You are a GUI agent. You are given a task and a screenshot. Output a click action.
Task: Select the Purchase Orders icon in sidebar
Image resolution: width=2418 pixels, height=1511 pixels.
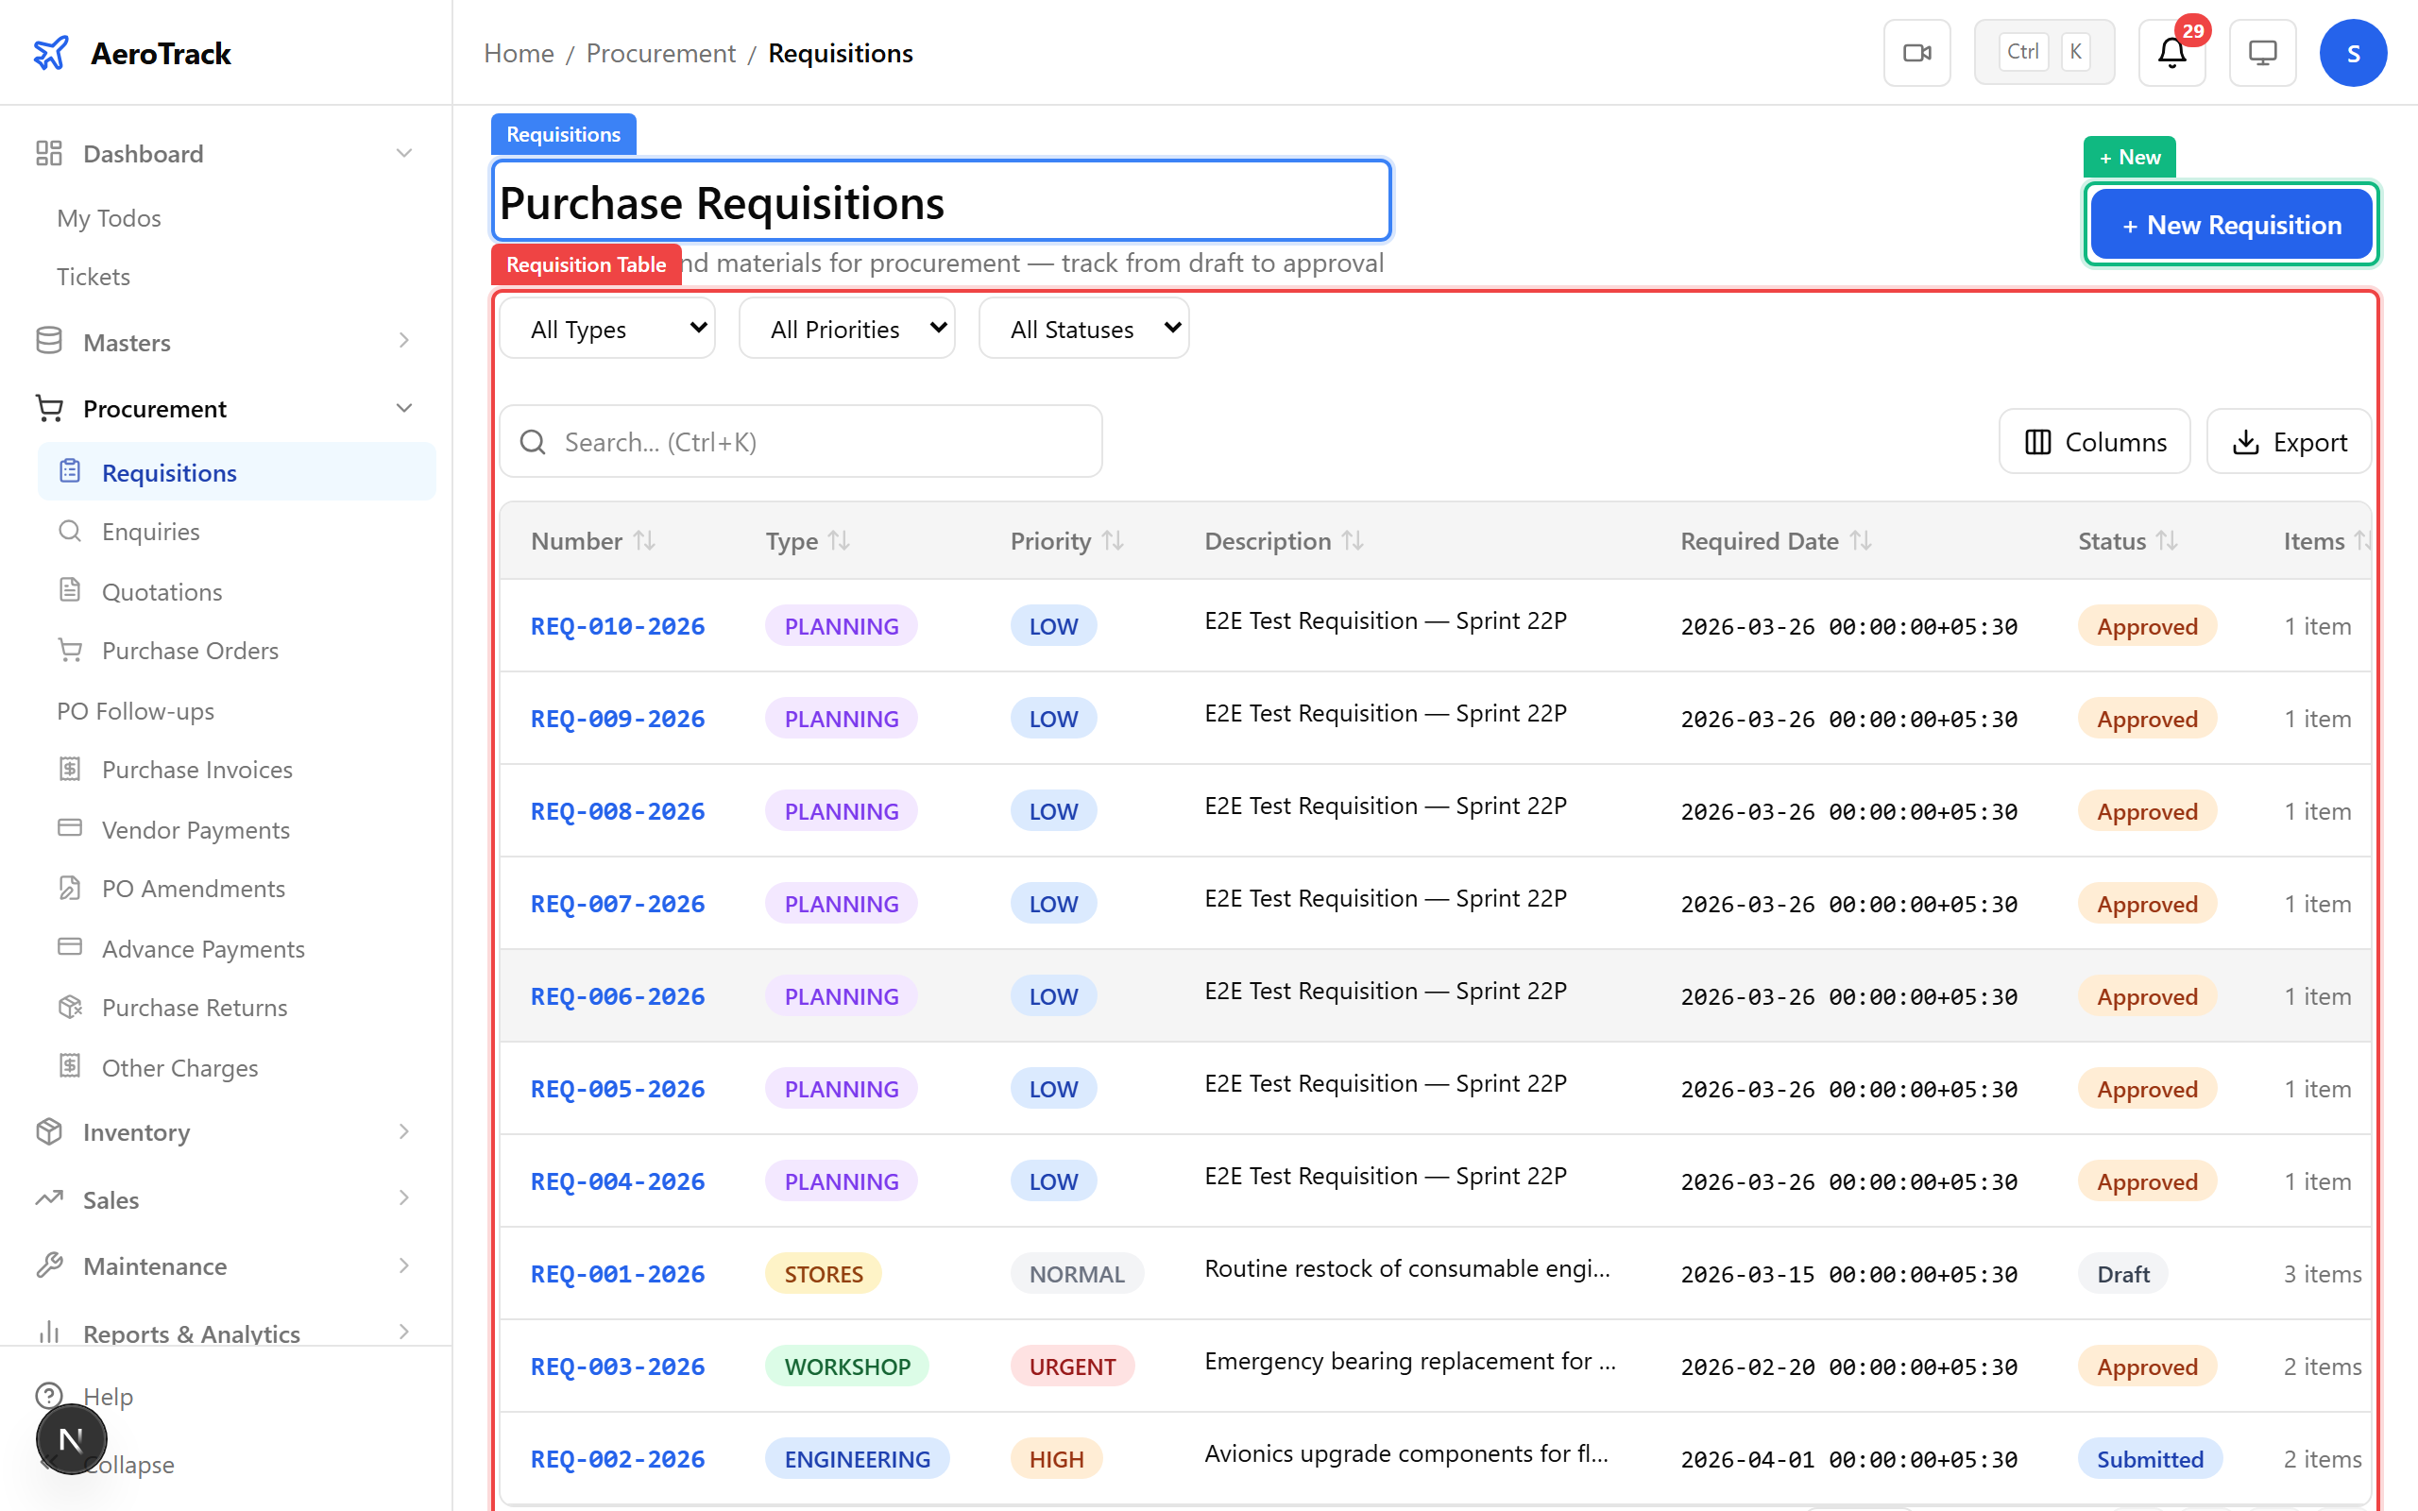(x=70, y=650)
